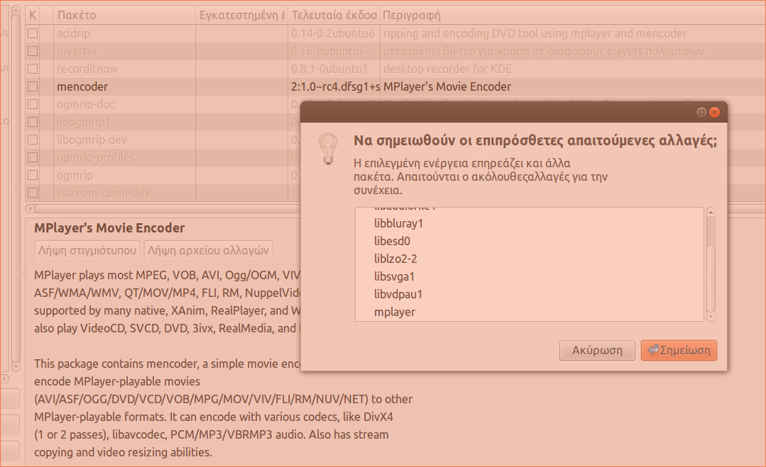
Task: Toggle the mencoder package checkbox
Action: point(33,86)
